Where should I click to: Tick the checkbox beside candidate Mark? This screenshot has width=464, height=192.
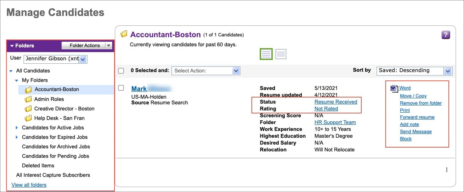[x=121, y=88]
